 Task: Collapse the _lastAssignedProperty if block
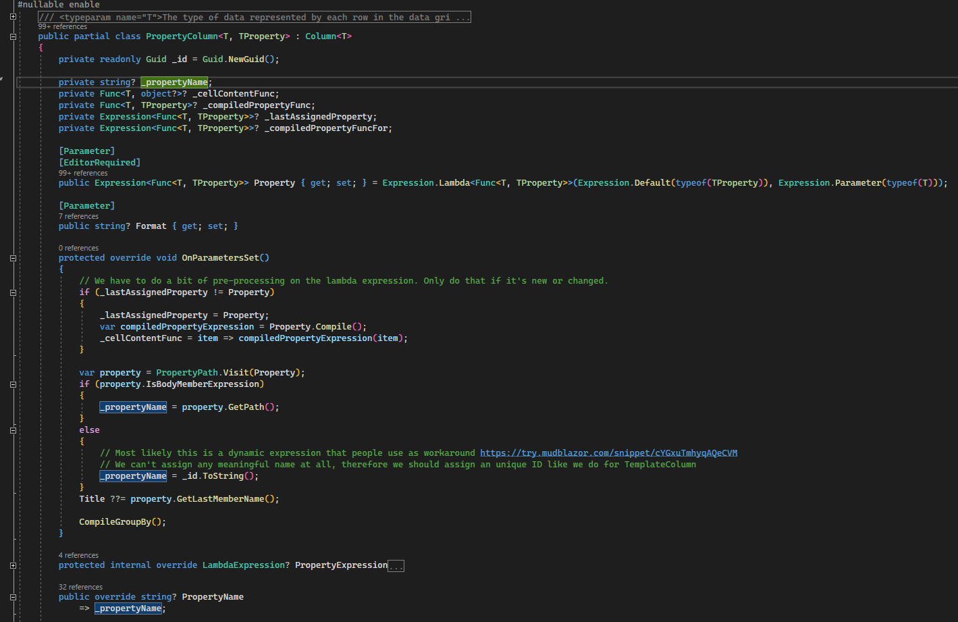12,292
